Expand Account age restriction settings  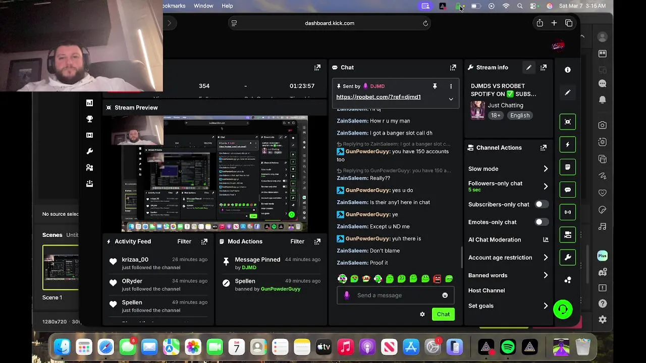(x=546, y=258)
